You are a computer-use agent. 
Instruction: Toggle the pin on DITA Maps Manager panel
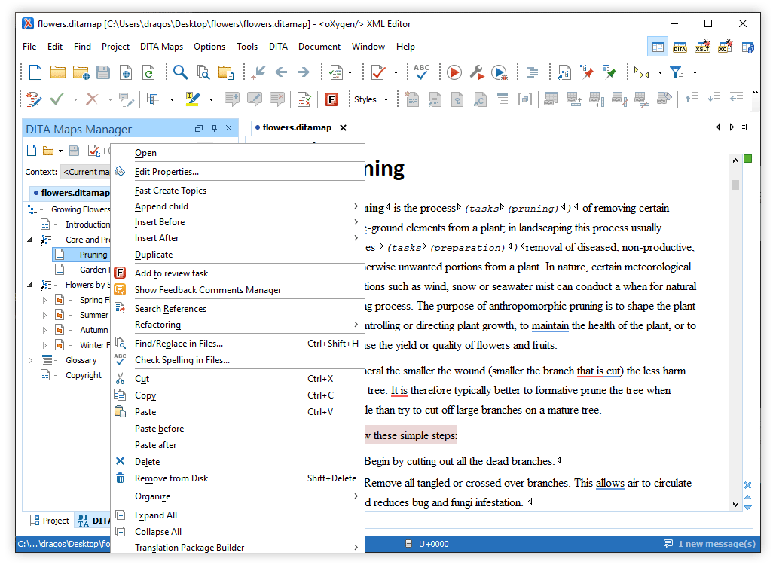pyautogui.click(x=214, y=128)
